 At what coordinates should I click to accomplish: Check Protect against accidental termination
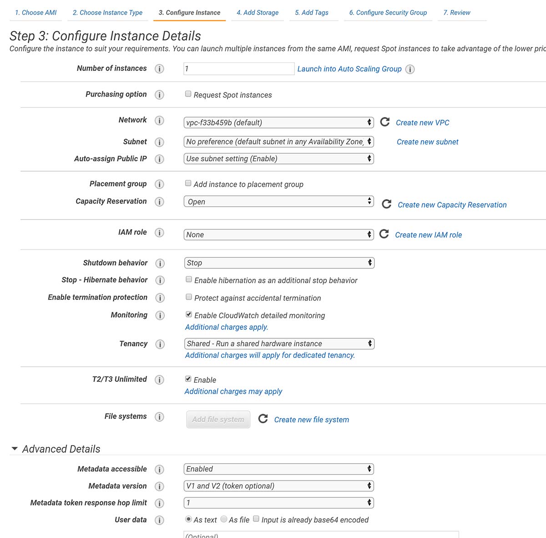(x=189, y=297)
